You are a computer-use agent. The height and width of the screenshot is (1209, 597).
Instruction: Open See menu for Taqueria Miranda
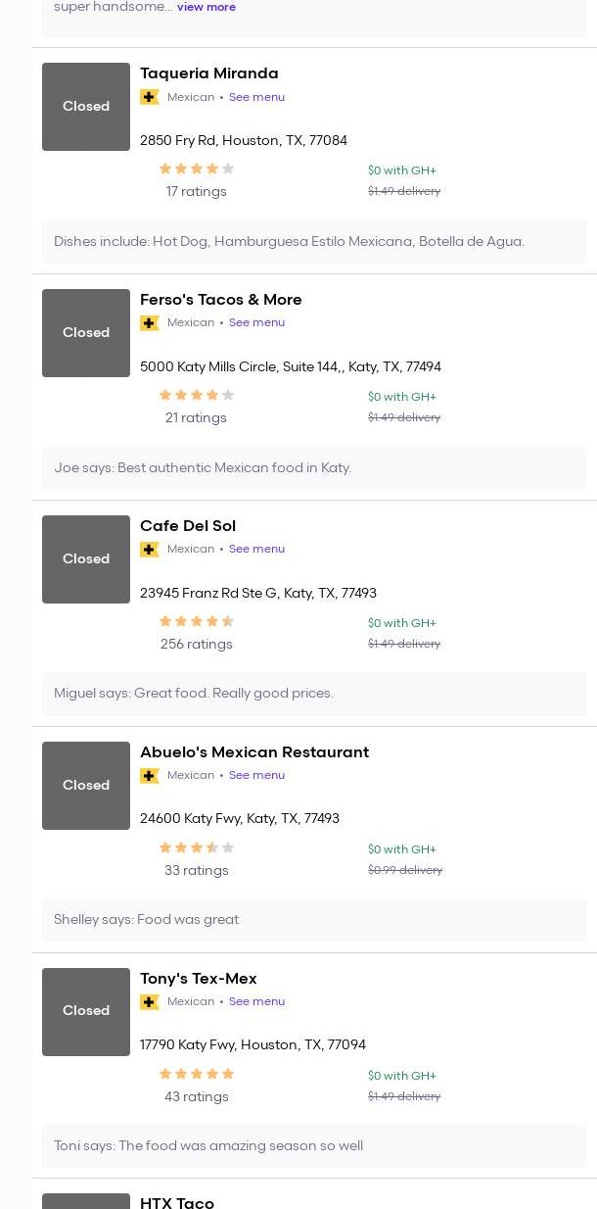pyautogui.click(x=256, y=97)
